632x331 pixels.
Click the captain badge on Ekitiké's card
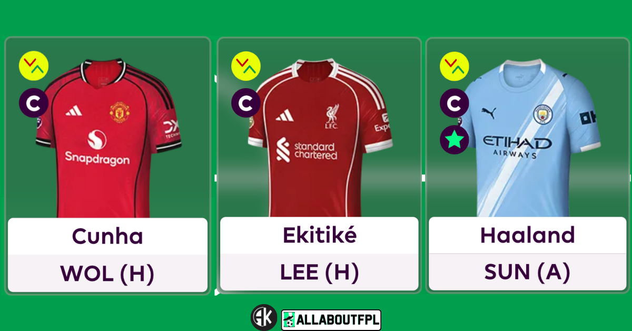[x=246, y=103]
